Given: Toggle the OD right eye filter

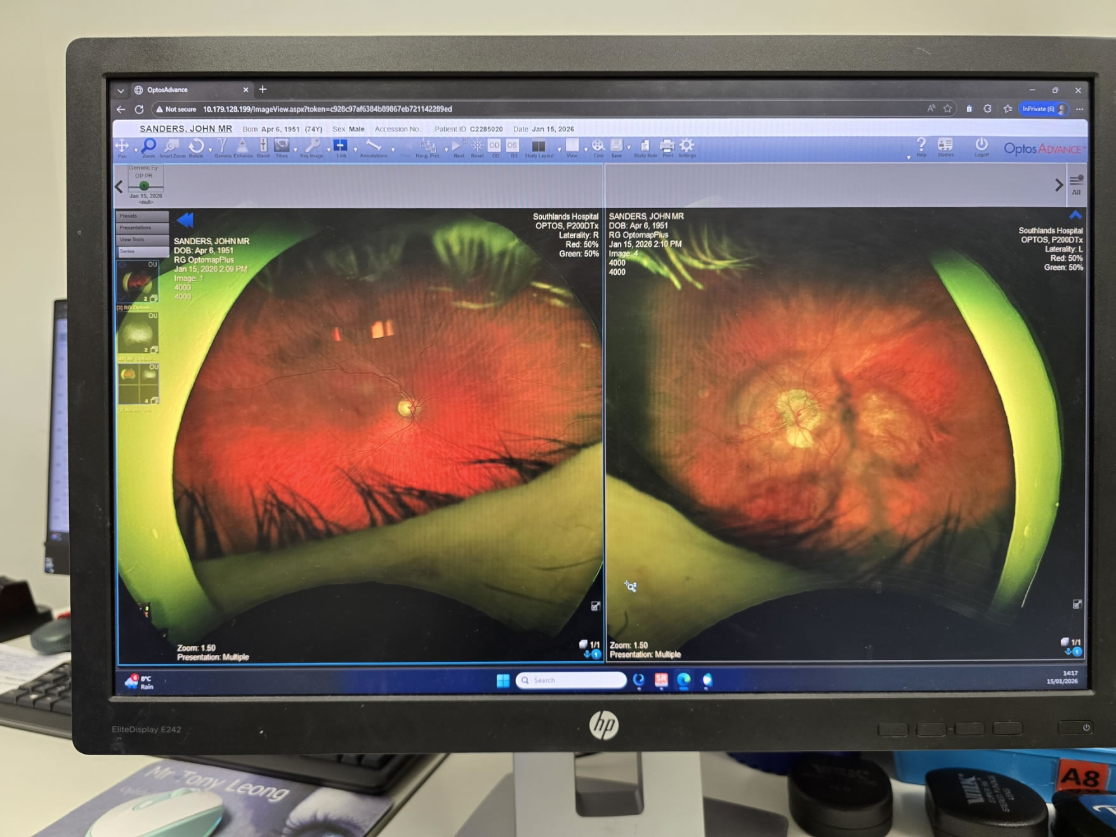Looking at the screenshot, I should (494, 147).
